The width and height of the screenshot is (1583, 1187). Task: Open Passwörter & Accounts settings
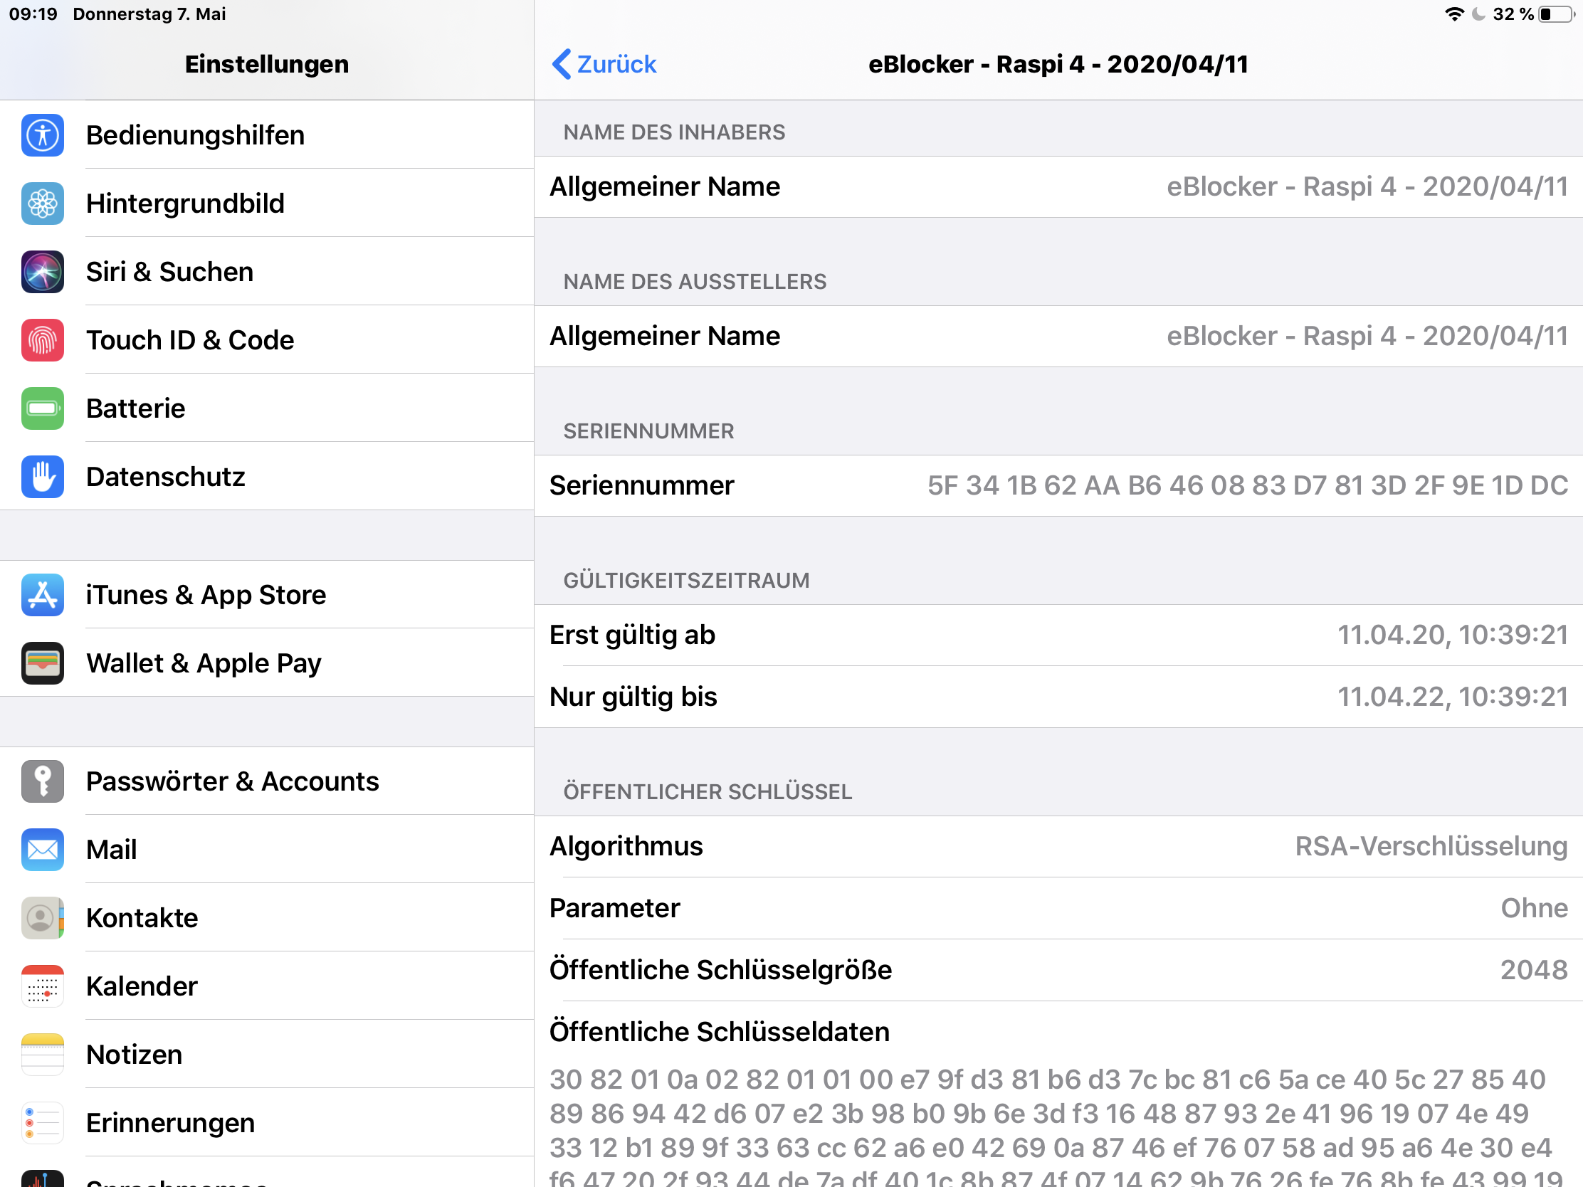(x=267, y=781)
